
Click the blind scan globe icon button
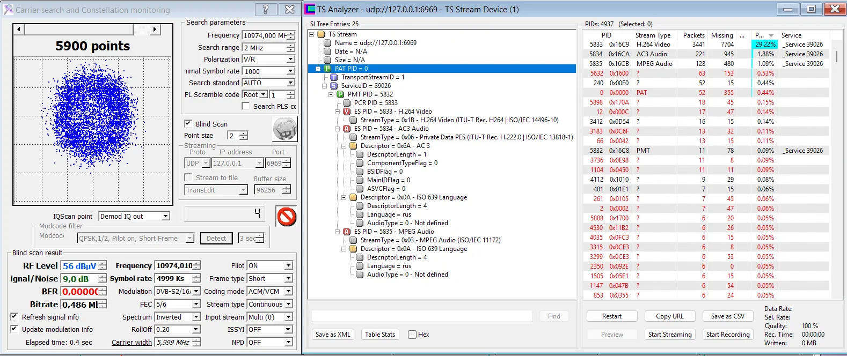285,130
